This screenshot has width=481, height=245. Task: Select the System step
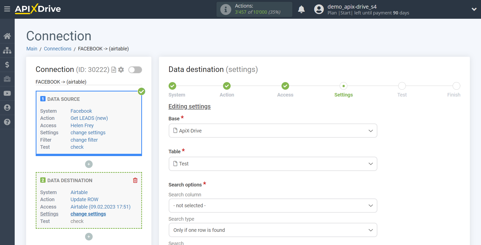click(172, 86)
